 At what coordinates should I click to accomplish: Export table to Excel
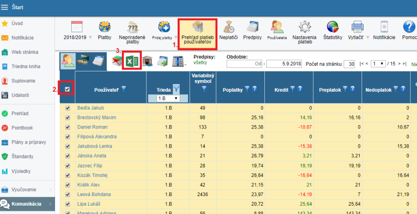[x=132, y=61]
